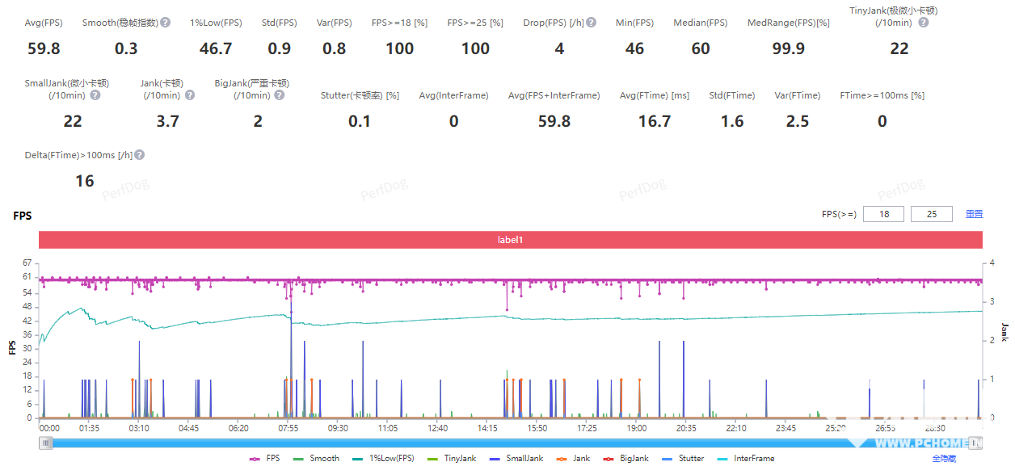Toggle 1%Low(FPS) legend entry
Screen dimensions: 1015x466
click(383, 459)
